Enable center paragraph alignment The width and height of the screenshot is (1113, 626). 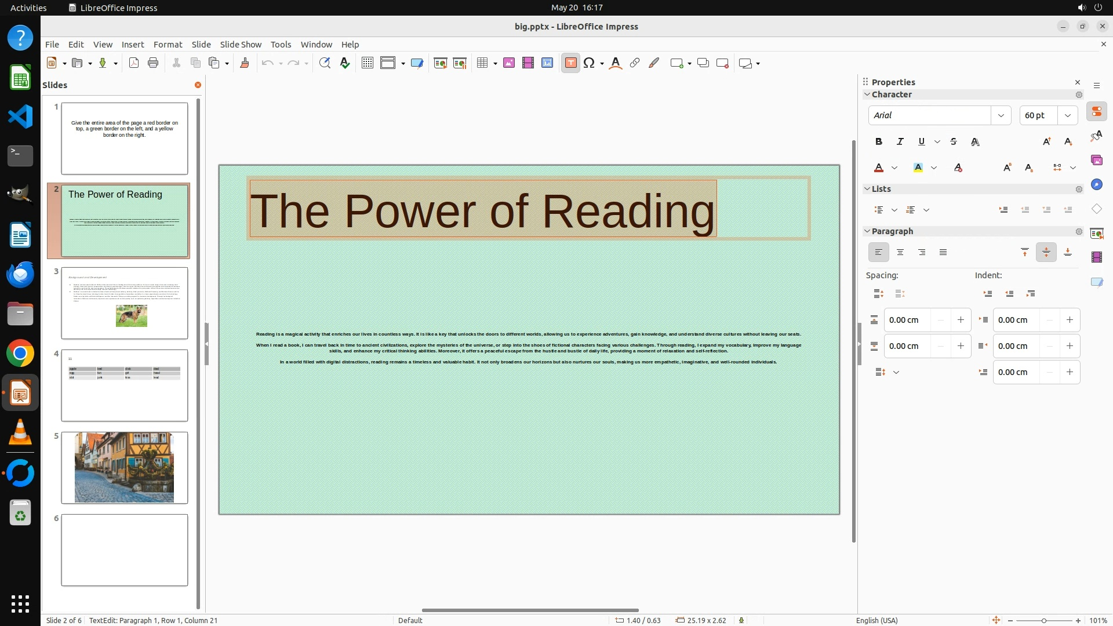pyautogui.click(x=900, y=252)
